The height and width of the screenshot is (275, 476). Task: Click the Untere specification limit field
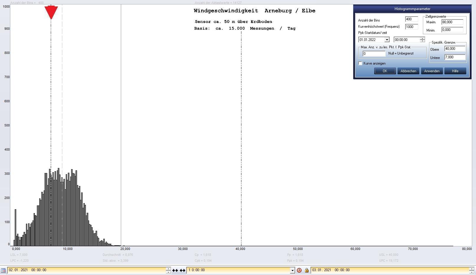(x=455, y=57)
